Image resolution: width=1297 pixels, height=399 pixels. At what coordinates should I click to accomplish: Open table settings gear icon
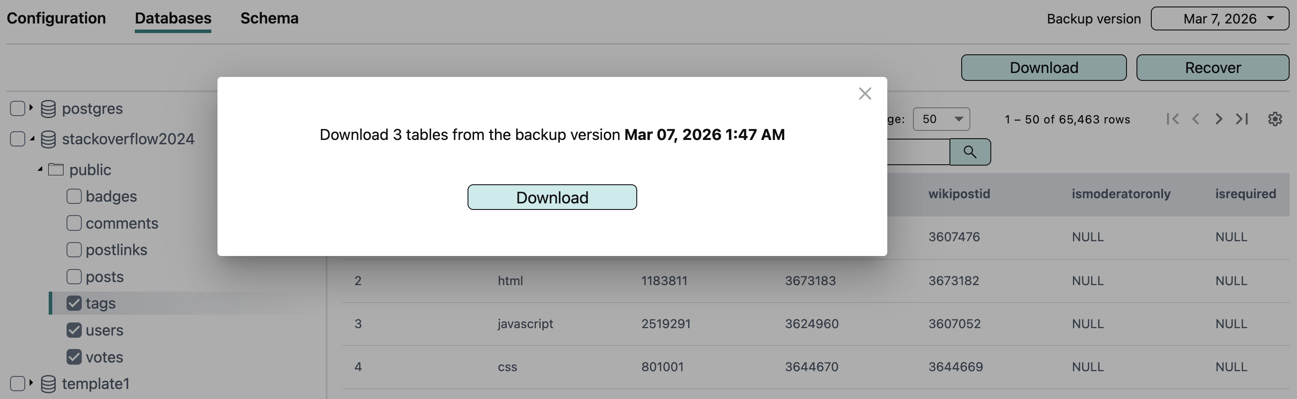(1274, 119)
